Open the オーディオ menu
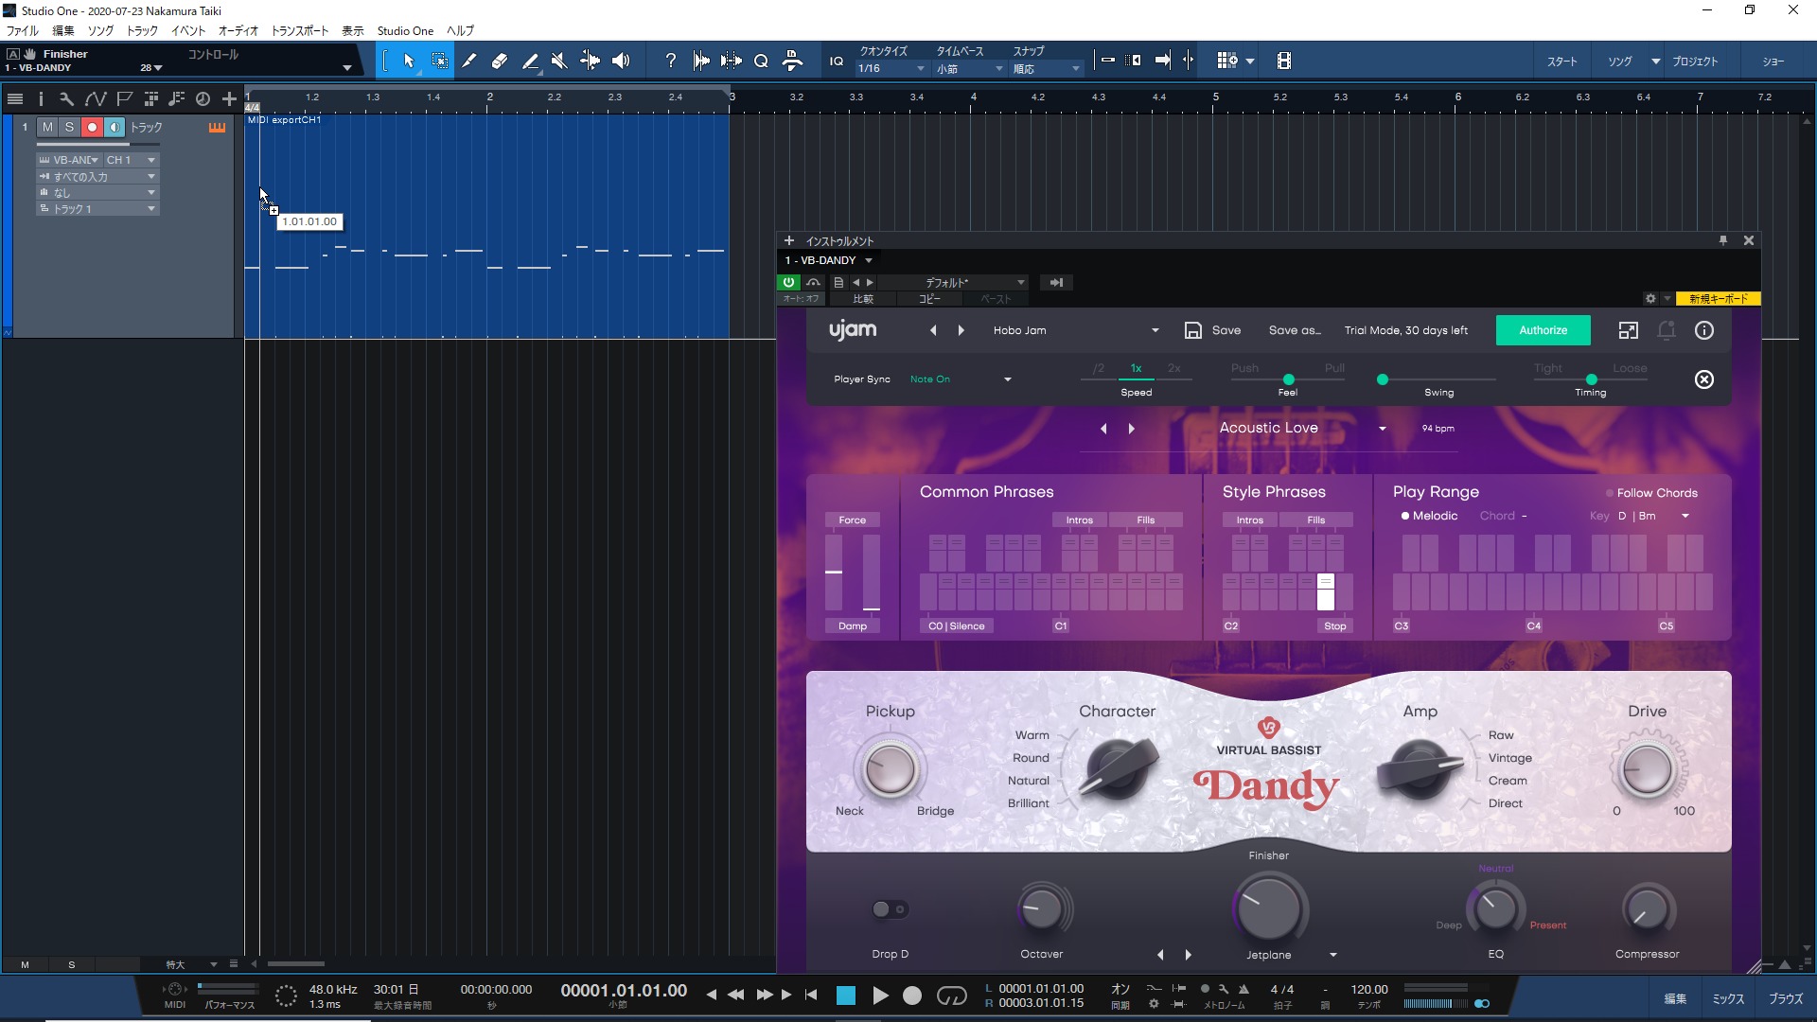 tap(238, 30)
